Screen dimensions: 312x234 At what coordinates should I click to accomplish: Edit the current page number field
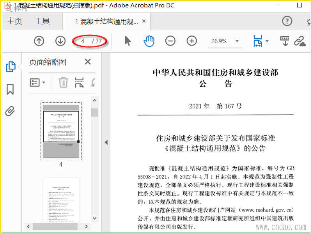click(x=83, y=41)
